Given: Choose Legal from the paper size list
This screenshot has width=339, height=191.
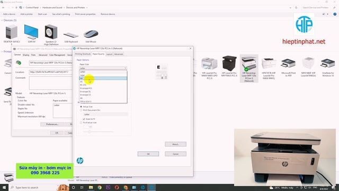Looking at the screenshot, I should (x=103, y=75).
